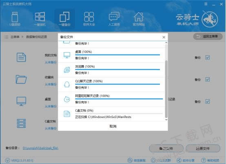Screen dimensions: 226x164
Task: Close the 备份文件 dialog
Action: 164,37
